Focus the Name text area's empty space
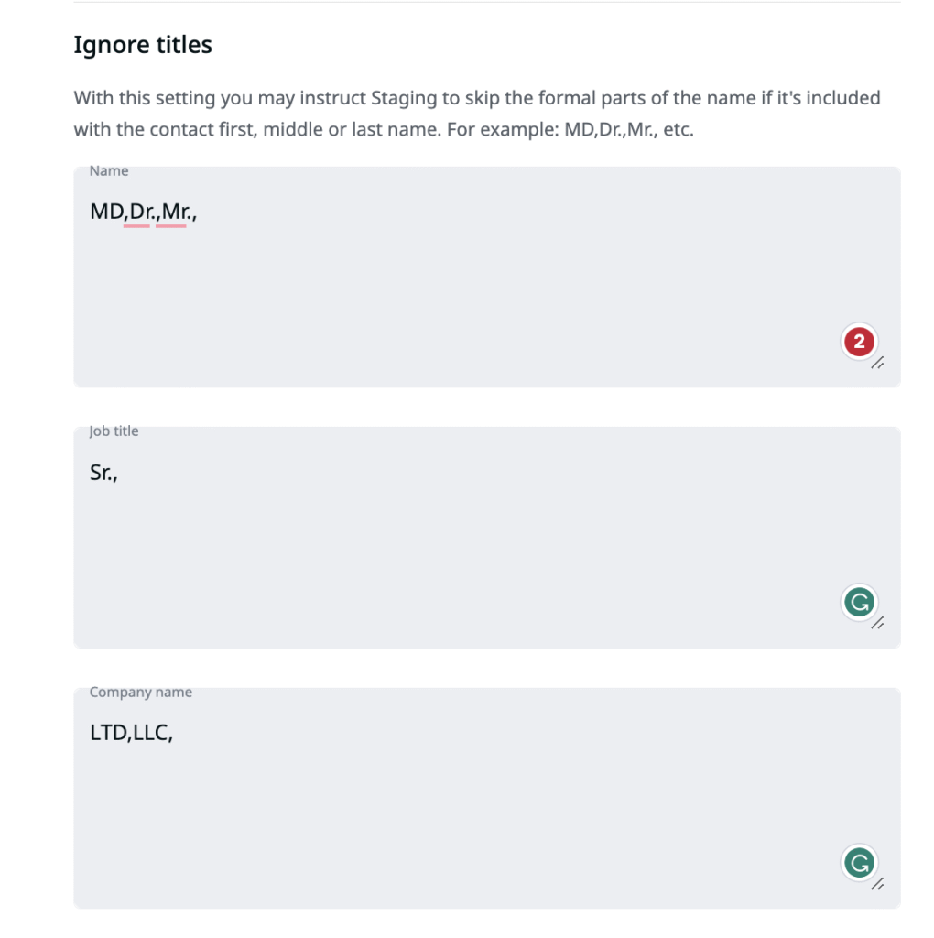 (x=458, y=293)
